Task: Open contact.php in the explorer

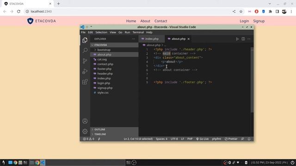Action: 114,64
